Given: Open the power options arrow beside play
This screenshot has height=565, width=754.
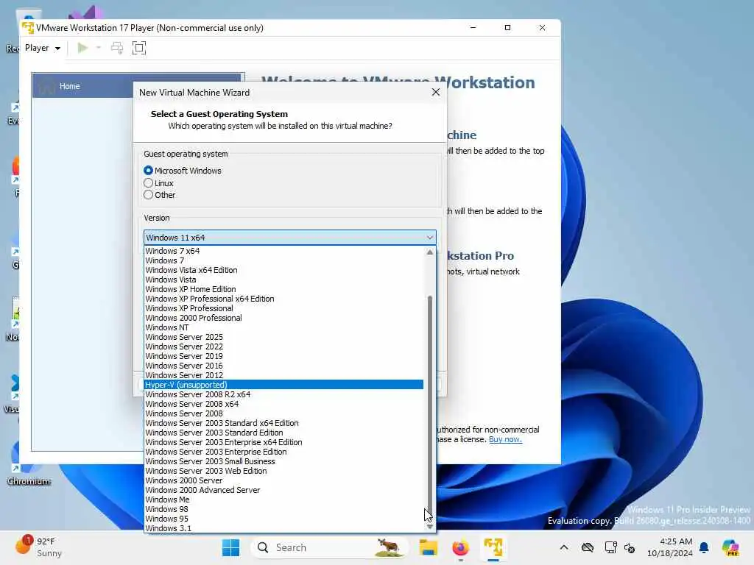Looking at the screenshot, I should tap(99, 48).
